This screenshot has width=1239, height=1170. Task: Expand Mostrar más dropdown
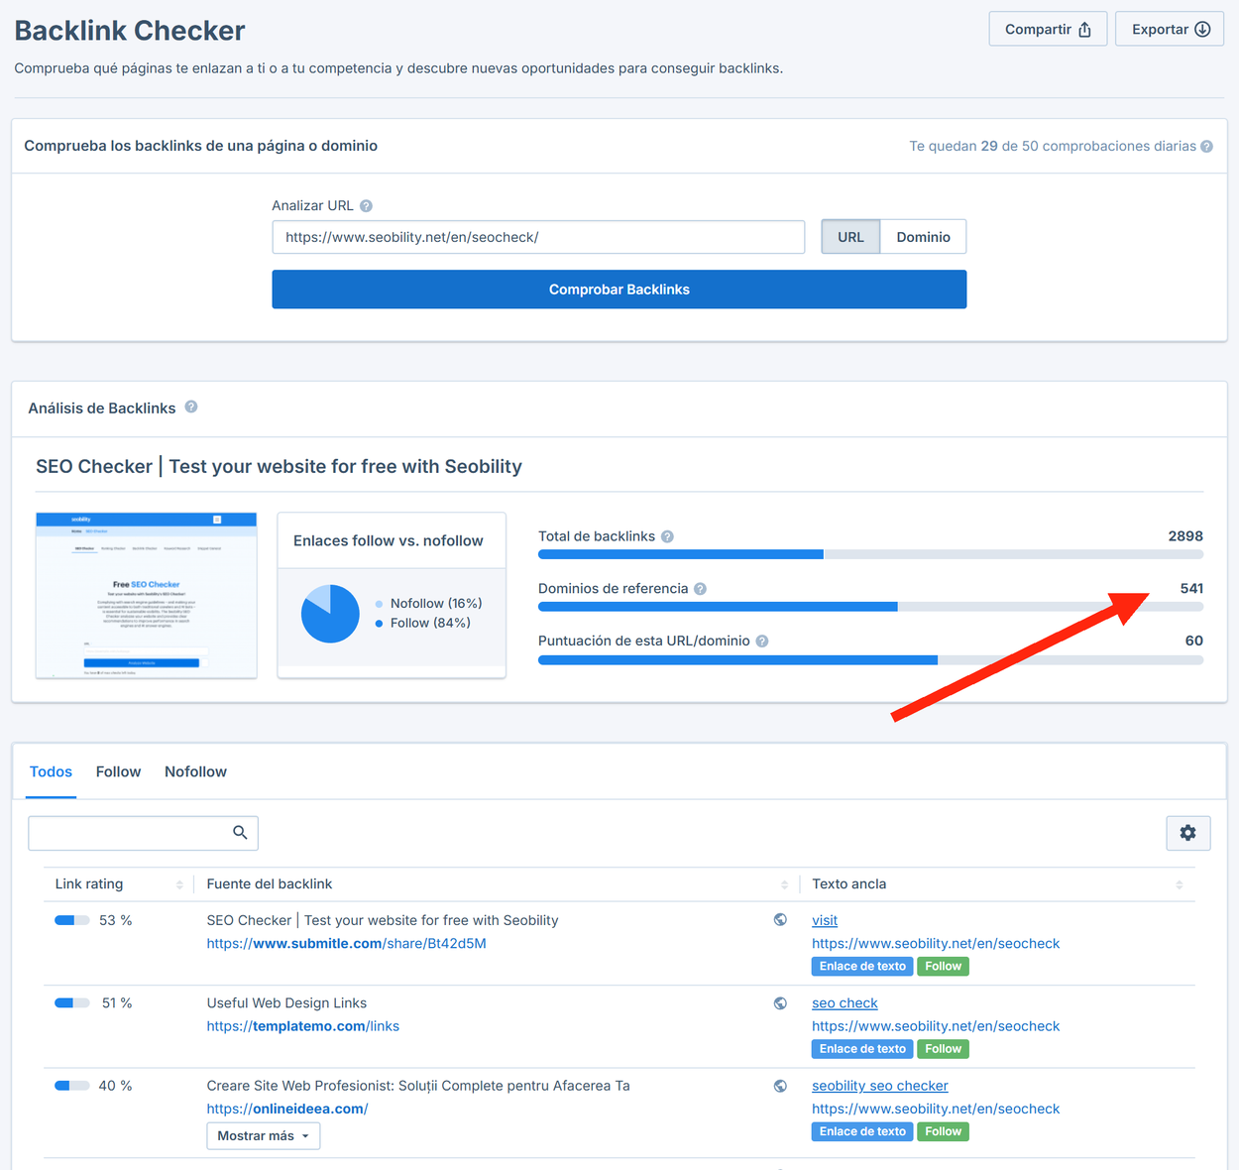click(264, 1136)
